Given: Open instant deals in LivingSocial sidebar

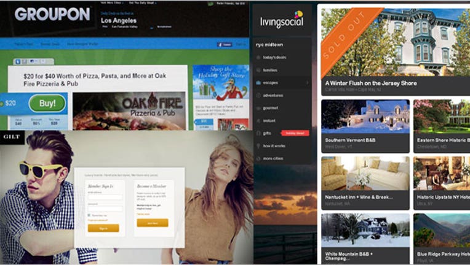Looking at the screenshot, I should point(269,121).
